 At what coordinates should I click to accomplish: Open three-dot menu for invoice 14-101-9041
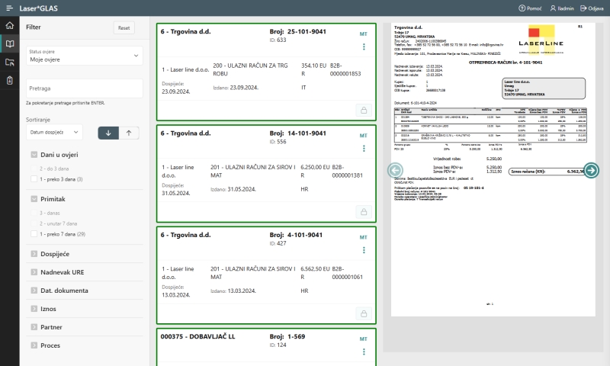point(364,149)
